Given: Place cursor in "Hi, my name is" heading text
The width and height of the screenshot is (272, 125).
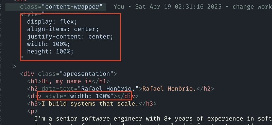Looking at the screenshot, I should pyautogui.click(x=66, y=81).
